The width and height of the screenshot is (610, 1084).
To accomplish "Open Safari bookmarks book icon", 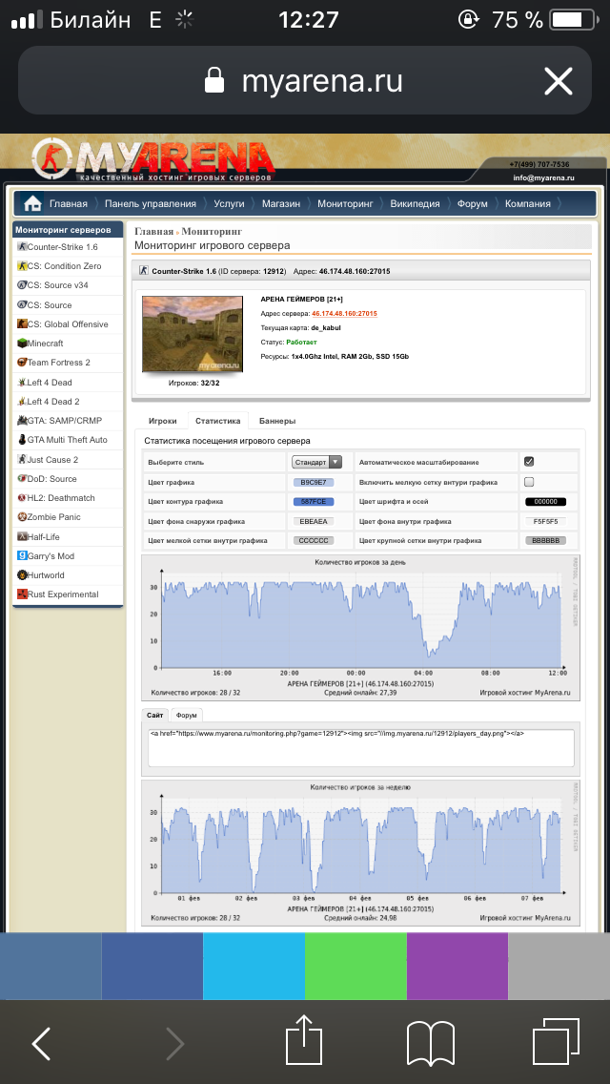I will 431,1043.
